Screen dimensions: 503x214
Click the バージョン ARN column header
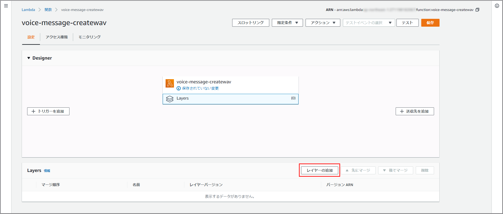tap(340, 185)
